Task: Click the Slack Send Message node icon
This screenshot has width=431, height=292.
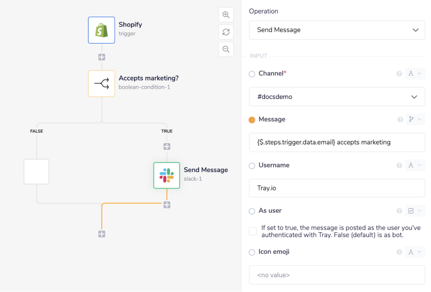Action: (x=166, y=175)
